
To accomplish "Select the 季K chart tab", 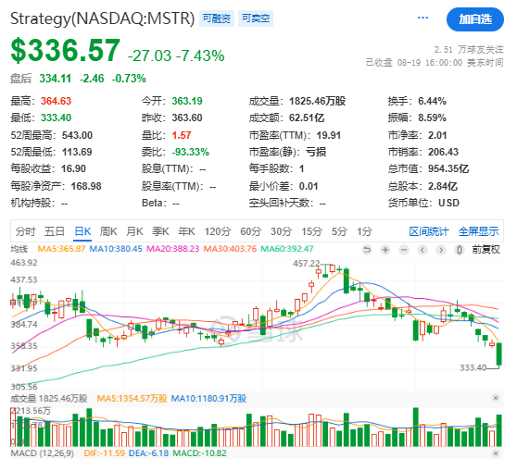I will (160, 231).
